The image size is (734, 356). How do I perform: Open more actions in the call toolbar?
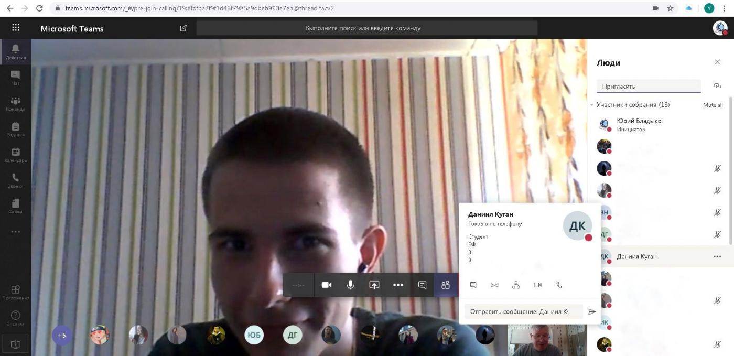398,285
